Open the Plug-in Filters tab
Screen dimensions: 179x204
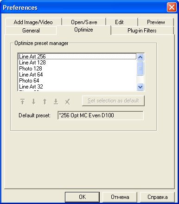click(x=142, y=31)
